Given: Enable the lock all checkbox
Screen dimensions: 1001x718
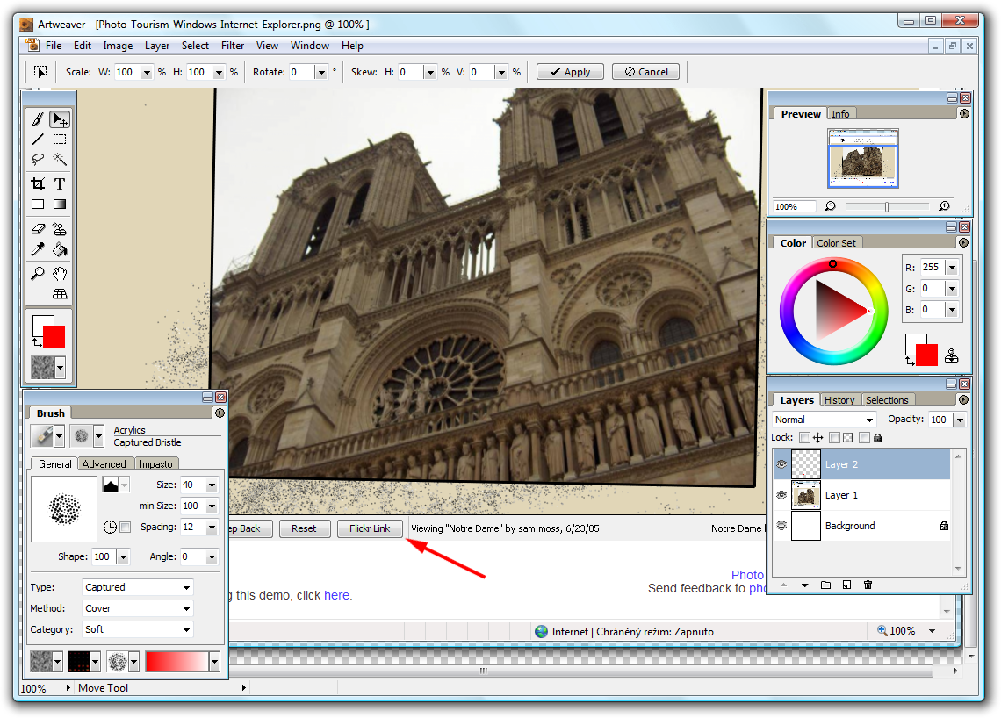Looking at the screenshot, I should click(864, 437).
